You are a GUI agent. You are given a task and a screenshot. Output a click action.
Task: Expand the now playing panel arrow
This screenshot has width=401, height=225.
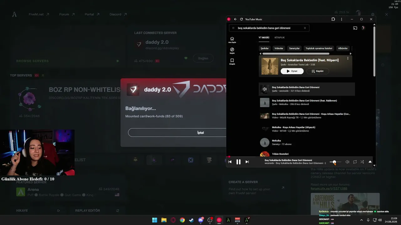370,162
